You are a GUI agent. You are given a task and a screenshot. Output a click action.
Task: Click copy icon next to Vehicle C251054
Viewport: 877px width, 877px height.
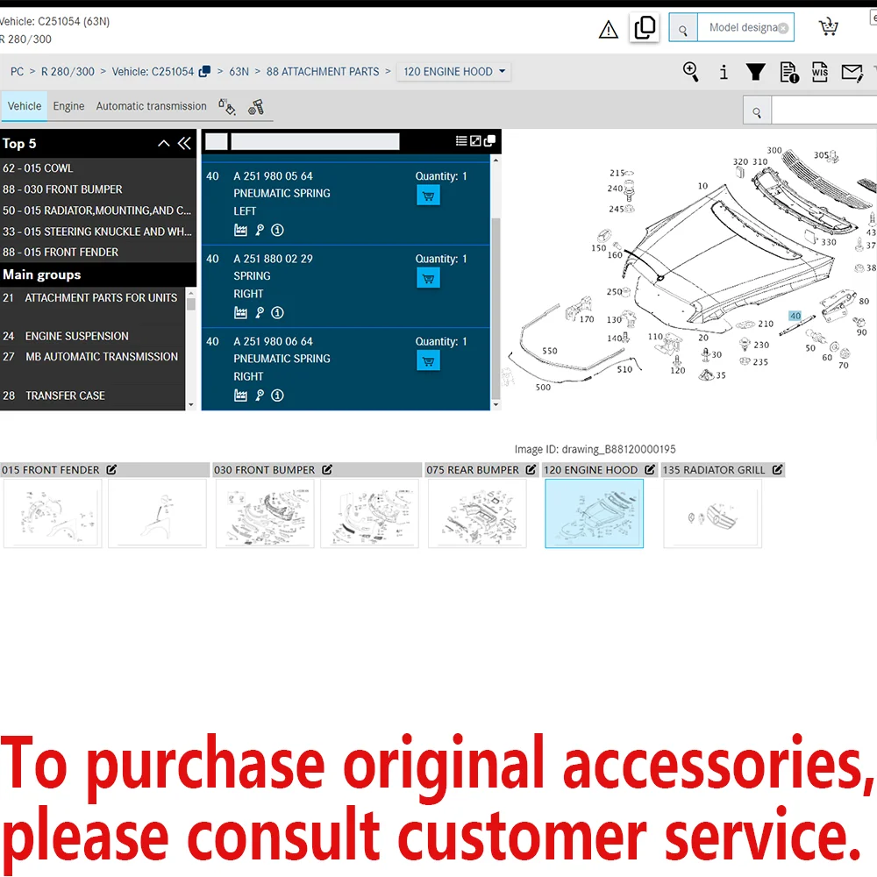pyautogui.click(x=204, y=72)
